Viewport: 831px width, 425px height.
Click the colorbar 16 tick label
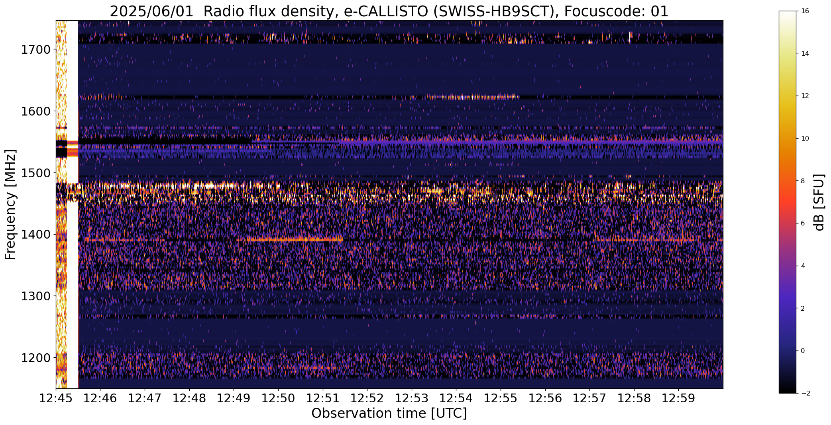805,11
